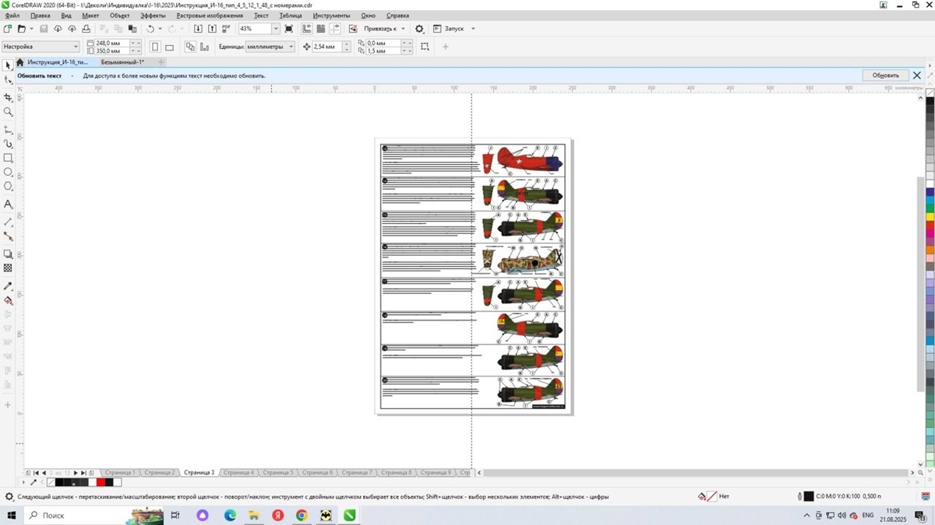Click the page width field 248,0 мм
935x525 pixels.
[x=112, y=44]
